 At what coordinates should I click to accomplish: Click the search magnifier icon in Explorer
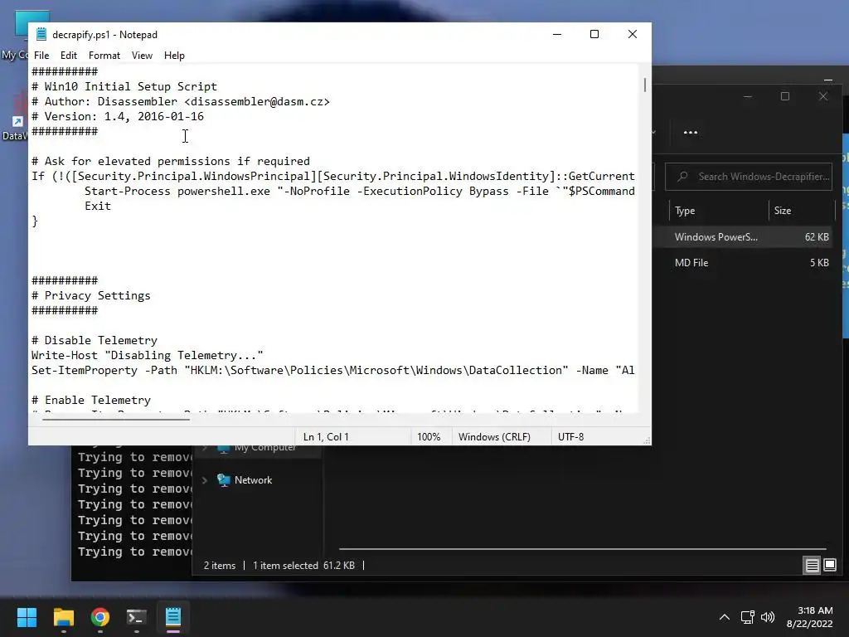tap(683, 177)
